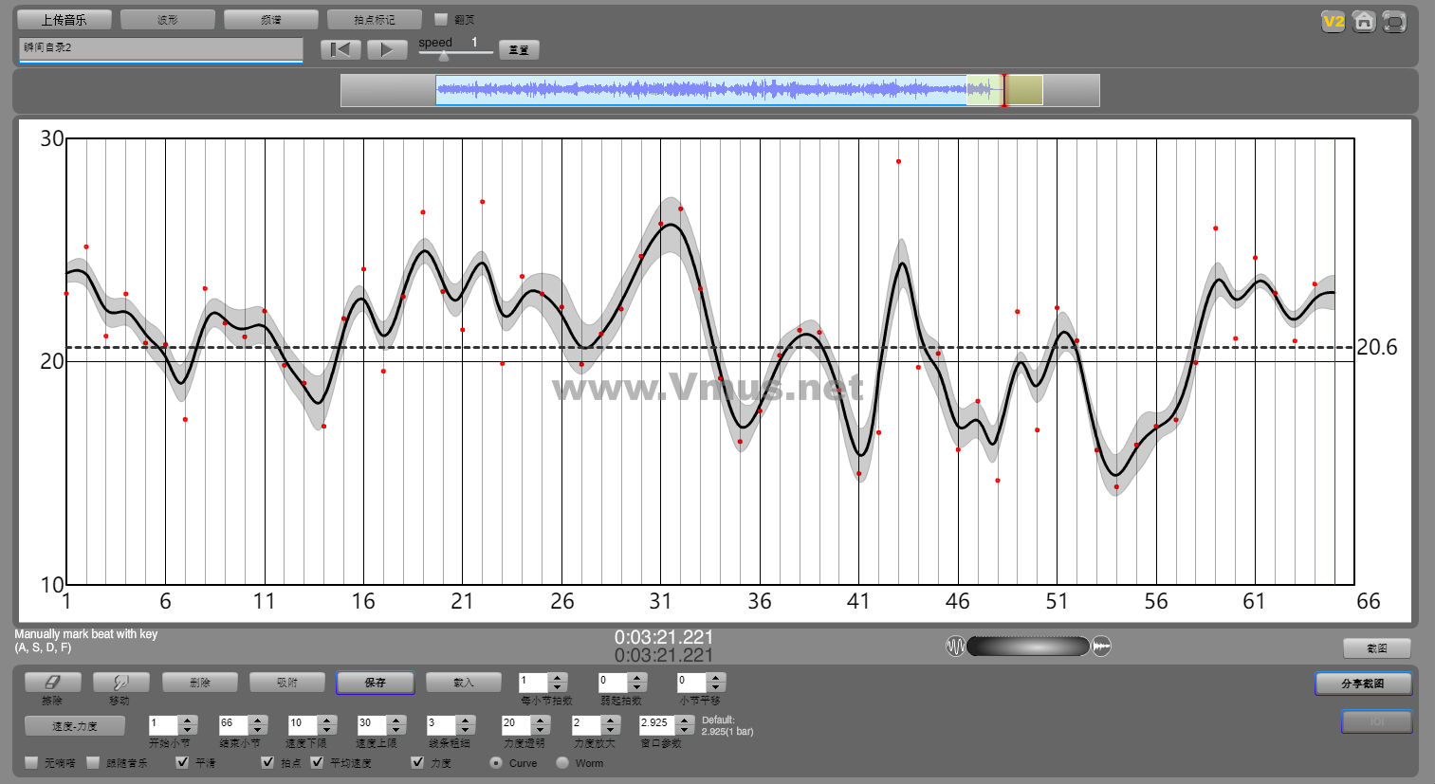This screenshot has width=1435, height=784.
Task: Decrease the 弱起拍数 pickup beats value
Action: [637, 686]
